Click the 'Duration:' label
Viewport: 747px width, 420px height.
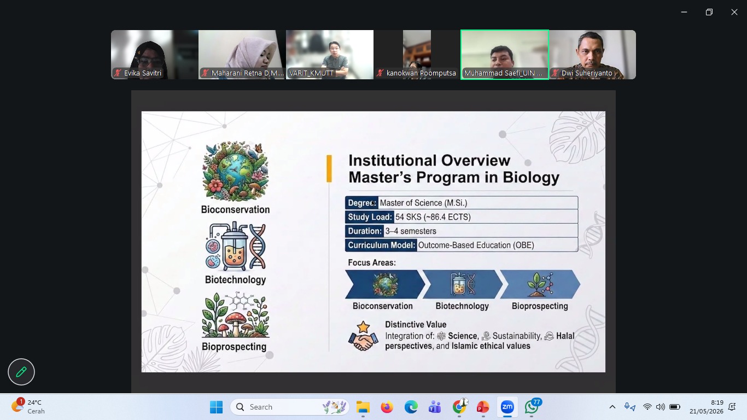coord(365,231)
